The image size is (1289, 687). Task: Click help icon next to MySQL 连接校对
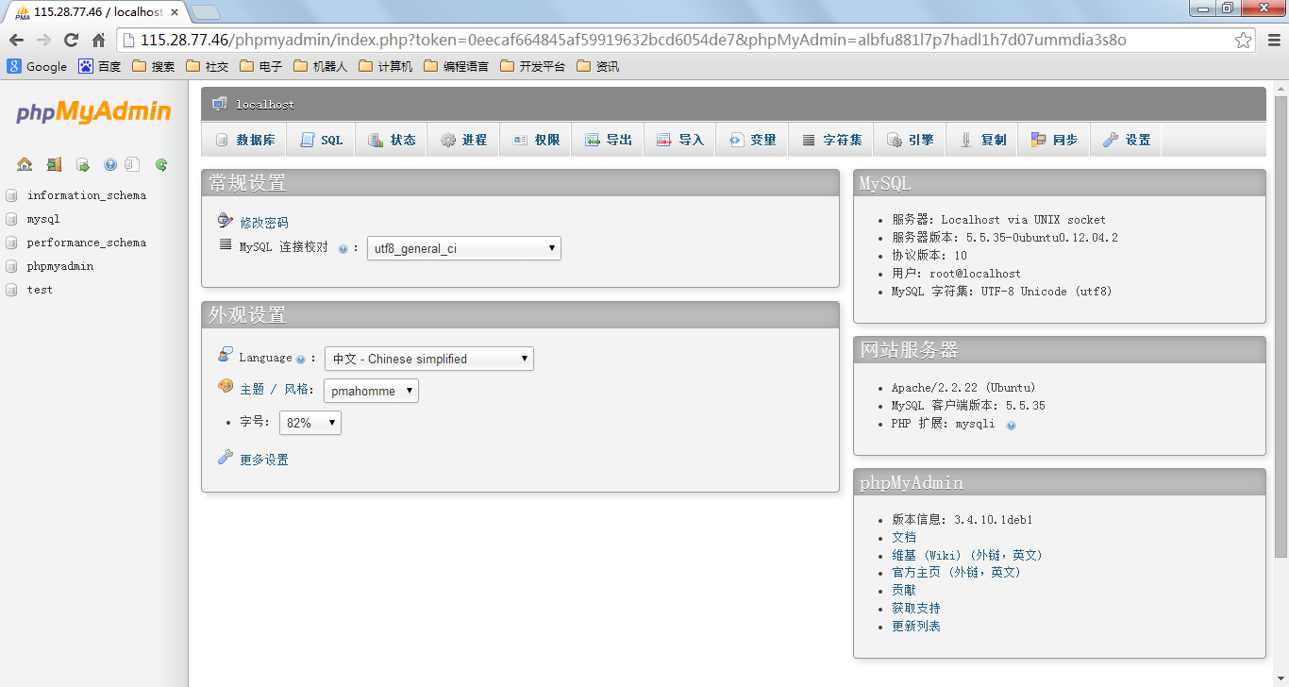coord(343,249)
